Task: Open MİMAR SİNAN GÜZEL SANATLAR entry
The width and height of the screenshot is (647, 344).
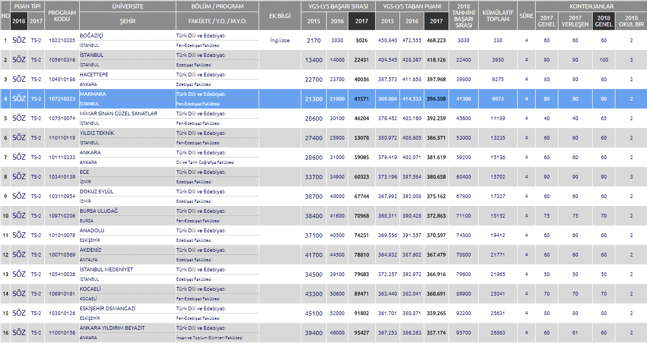Action: click(x=118, y=114)
